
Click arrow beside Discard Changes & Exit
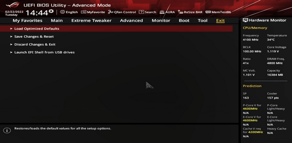(11, 44)
